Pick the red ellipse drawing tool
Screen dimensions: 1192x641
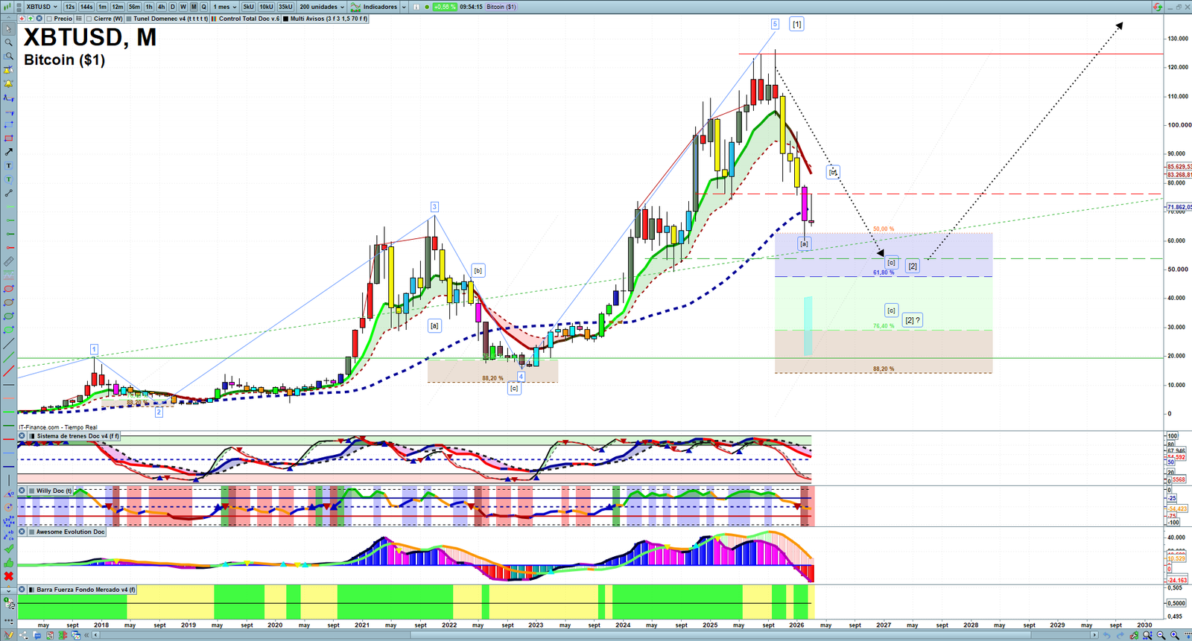(9, 289)
